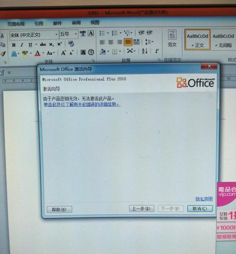
Task: Click the sort A-Z icon
Action: (144, 51)
